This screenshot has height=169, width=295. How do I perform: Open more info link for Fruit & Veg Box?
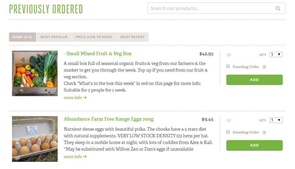pyautogui.click(x=75, y=98)
